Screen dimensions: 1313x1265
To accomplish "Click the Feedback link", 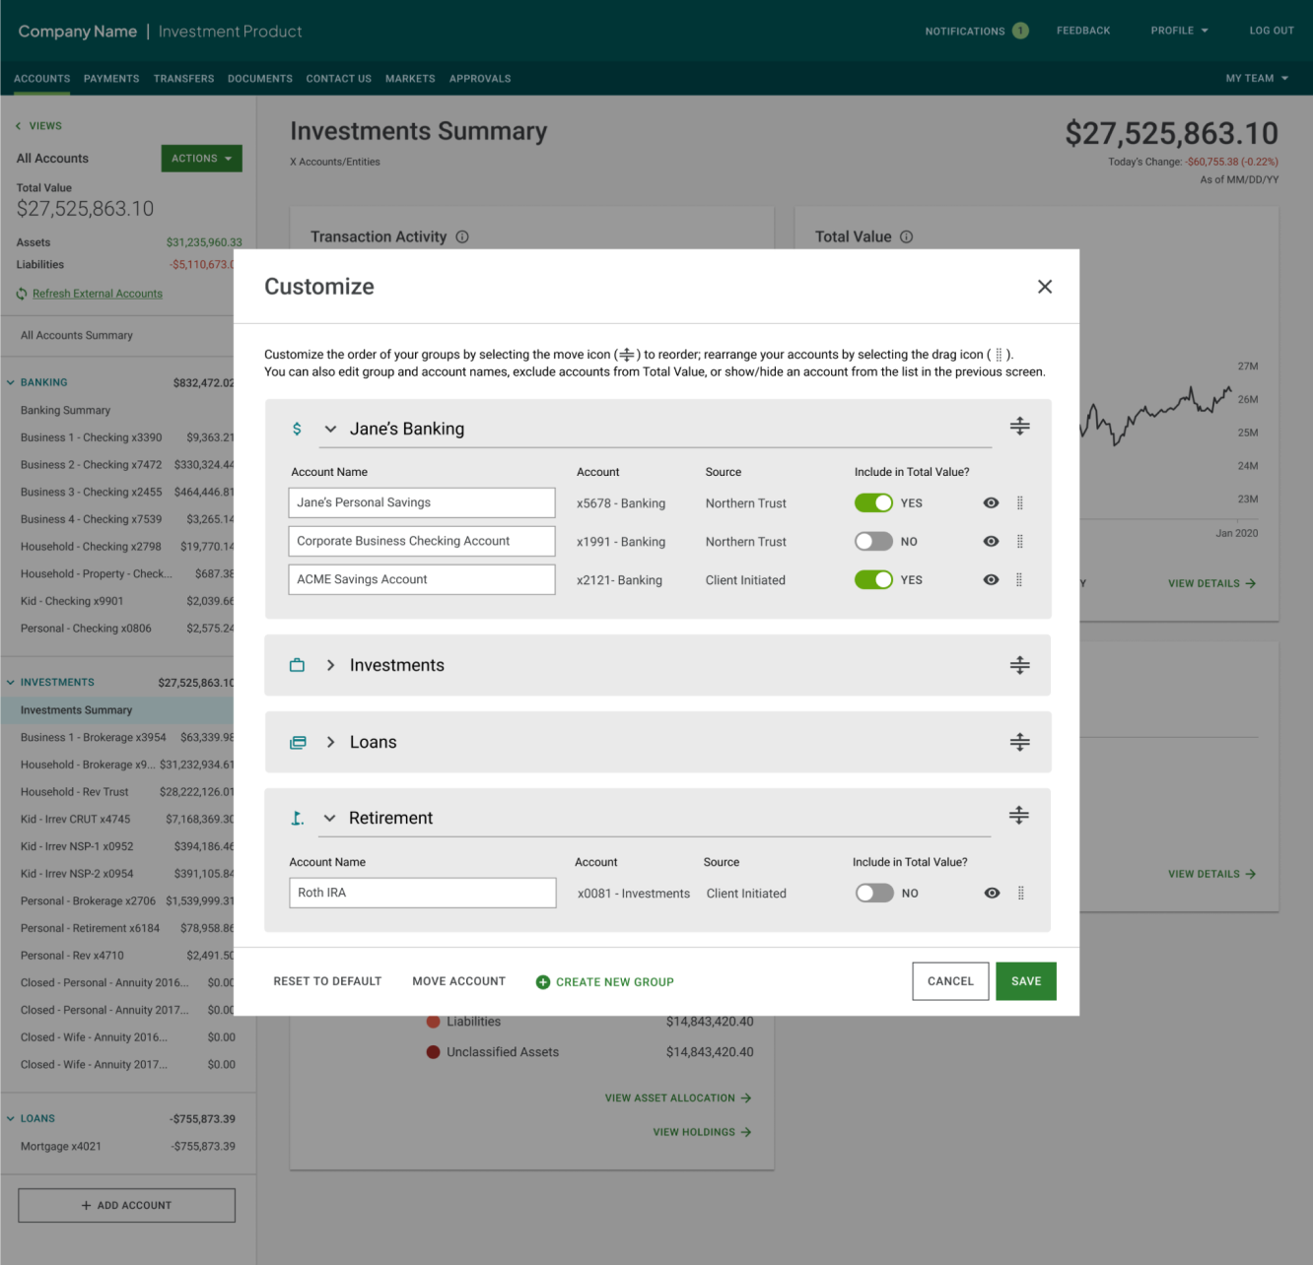I will point(1083,31).
